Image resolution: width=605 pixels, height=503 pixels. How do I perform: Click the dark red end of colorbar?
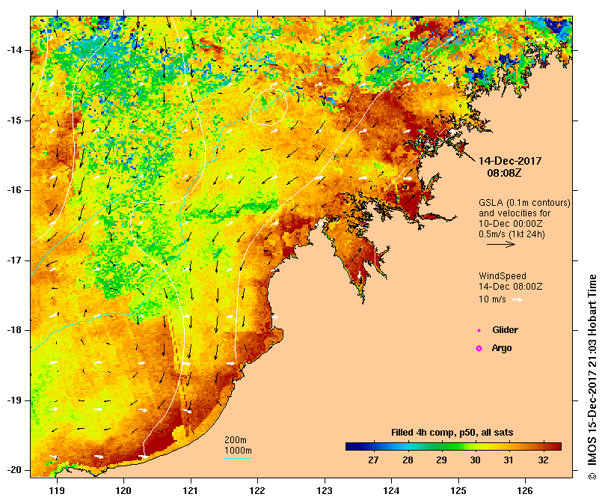click(557, 447)
